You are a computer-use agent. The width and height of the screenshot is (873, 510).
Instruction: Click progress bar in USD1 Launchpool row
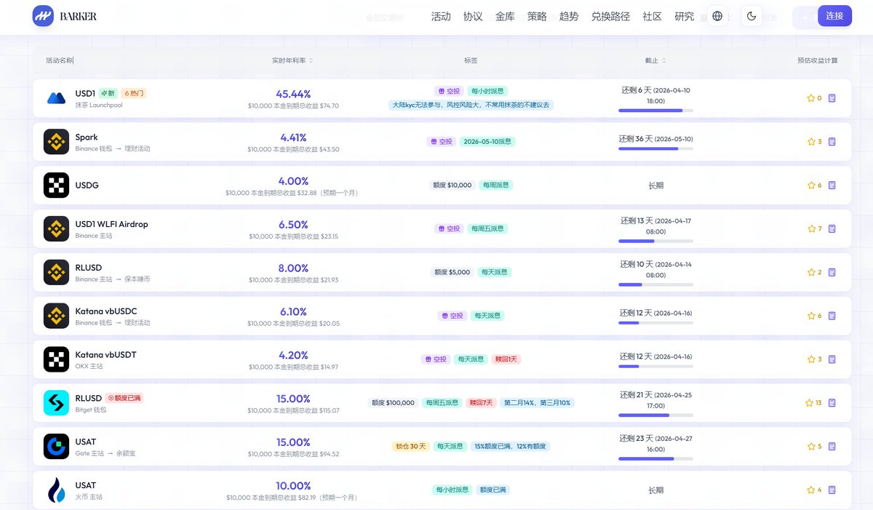pos(655,111)
